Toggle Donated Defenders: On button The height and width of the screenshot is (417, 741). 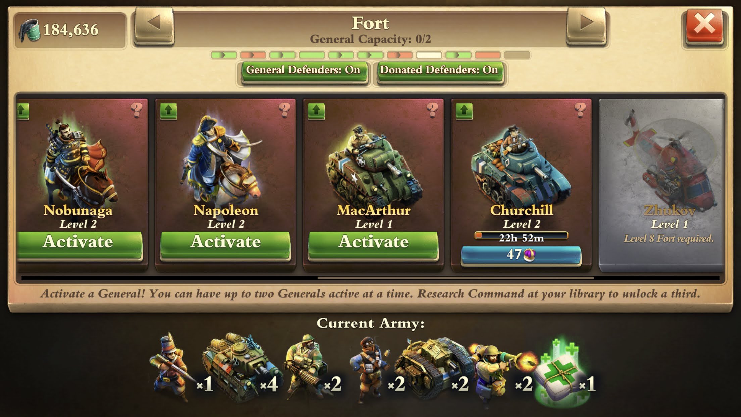439,71
